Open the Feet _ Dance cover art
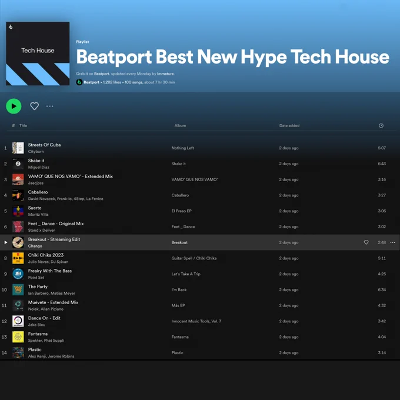 tap(18, 227)
